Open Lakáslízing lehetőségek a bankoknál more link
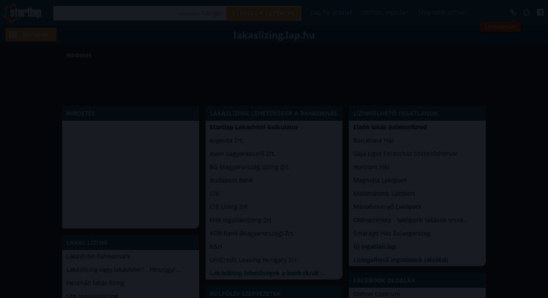Viewport: 548px width, 298px height. [x=267, y=273]
